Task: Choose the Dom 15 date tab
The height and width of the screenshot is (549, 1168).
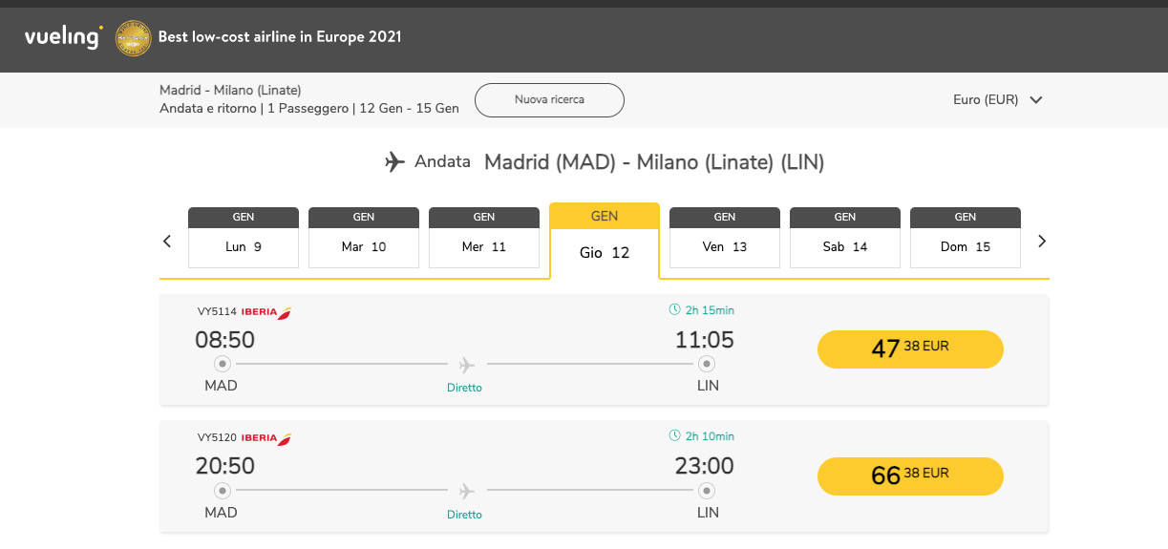Action: pos(966,238)
